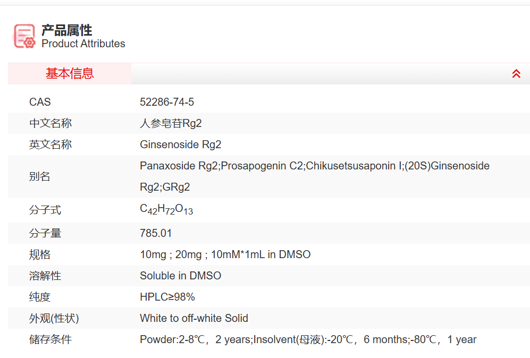
Task: Click the molecular weight value 785.01
Action: (x=156, y=233)
